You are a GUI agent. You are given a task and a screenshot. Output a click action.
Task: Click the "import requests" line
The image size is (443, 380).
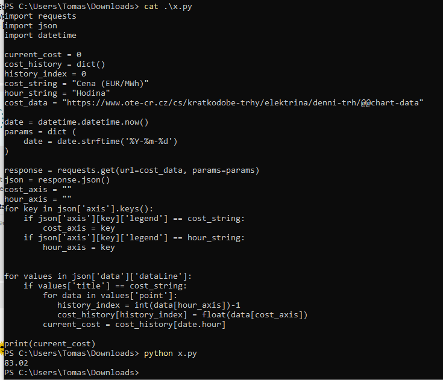[40, 16]
